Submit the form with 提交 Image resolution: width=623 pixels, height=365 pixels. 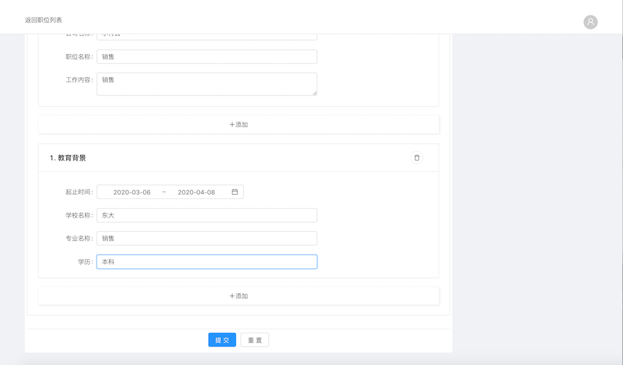pyautogui.click(x=222, y=340)
